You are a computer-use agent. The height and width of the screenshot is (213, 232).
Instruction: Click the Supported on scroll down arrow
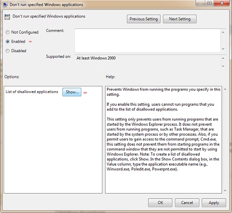(x=223, y=66)
